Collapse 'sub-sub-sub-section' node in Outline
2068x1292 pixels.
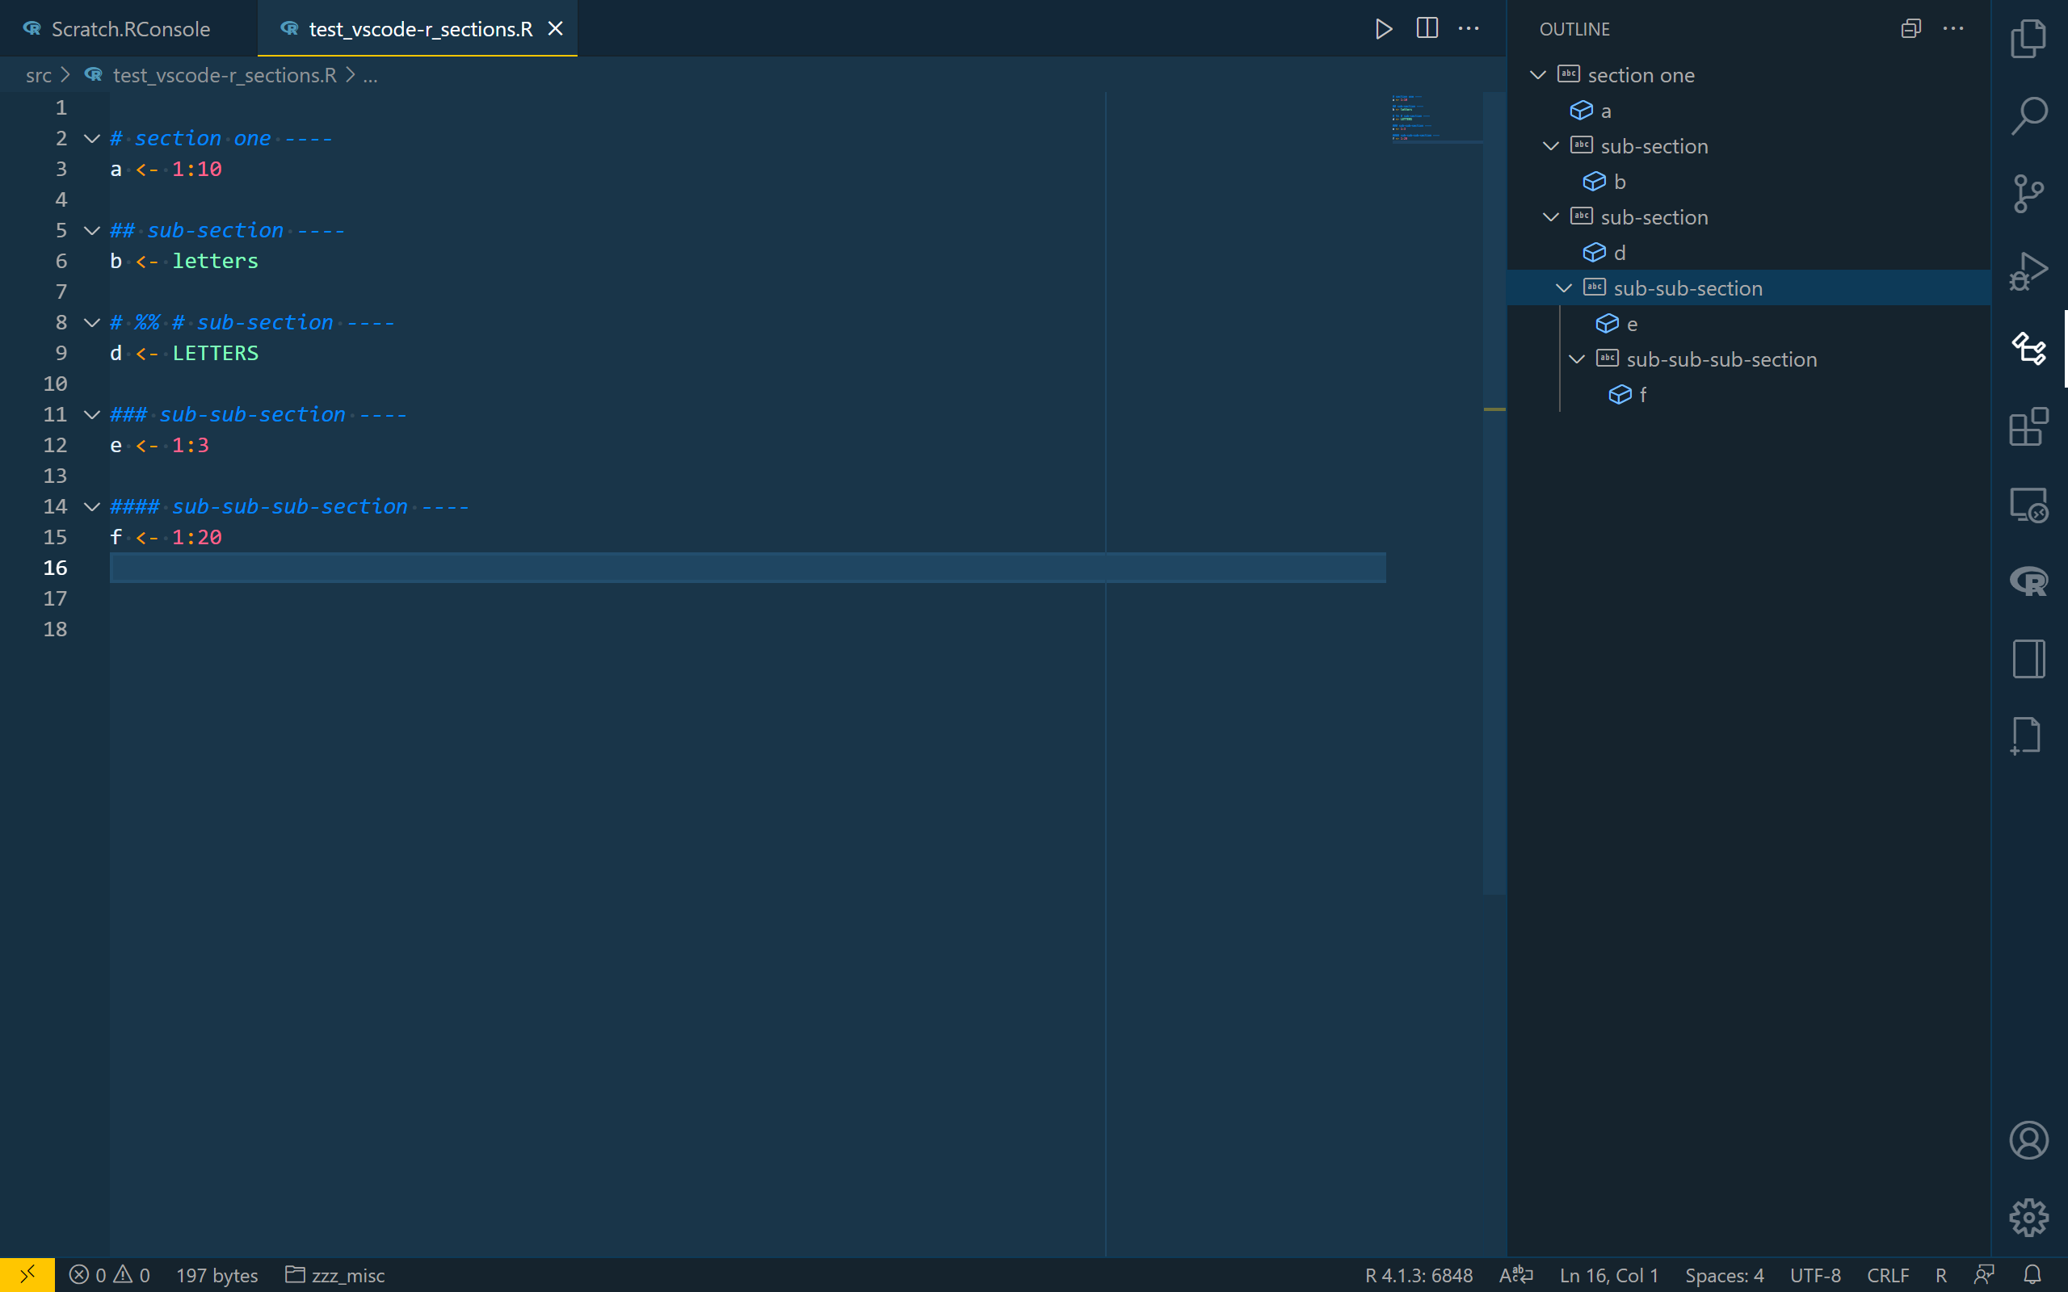1577,359
